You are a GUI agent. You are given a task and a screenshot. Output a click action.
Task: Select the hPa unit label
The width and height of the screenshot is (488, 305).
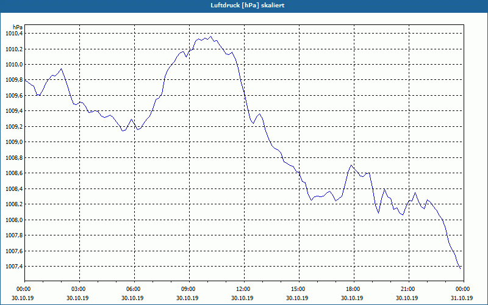(x=18, y=27)
